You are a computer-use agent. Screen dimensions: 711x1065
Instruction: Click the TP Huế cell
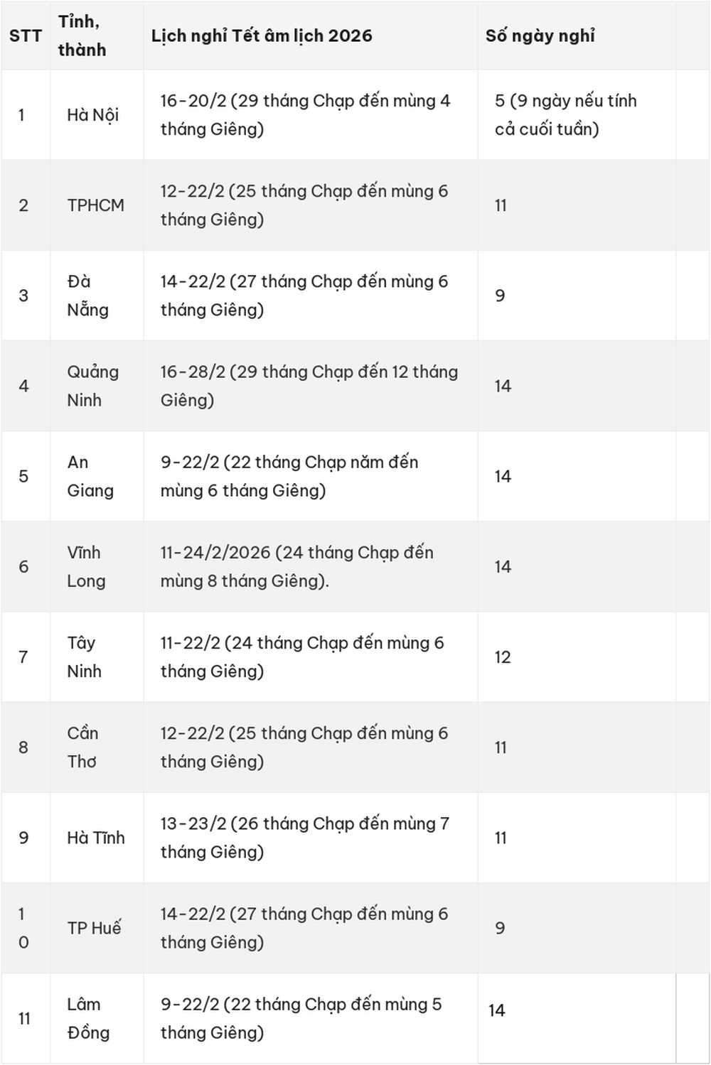pos(95,928)
